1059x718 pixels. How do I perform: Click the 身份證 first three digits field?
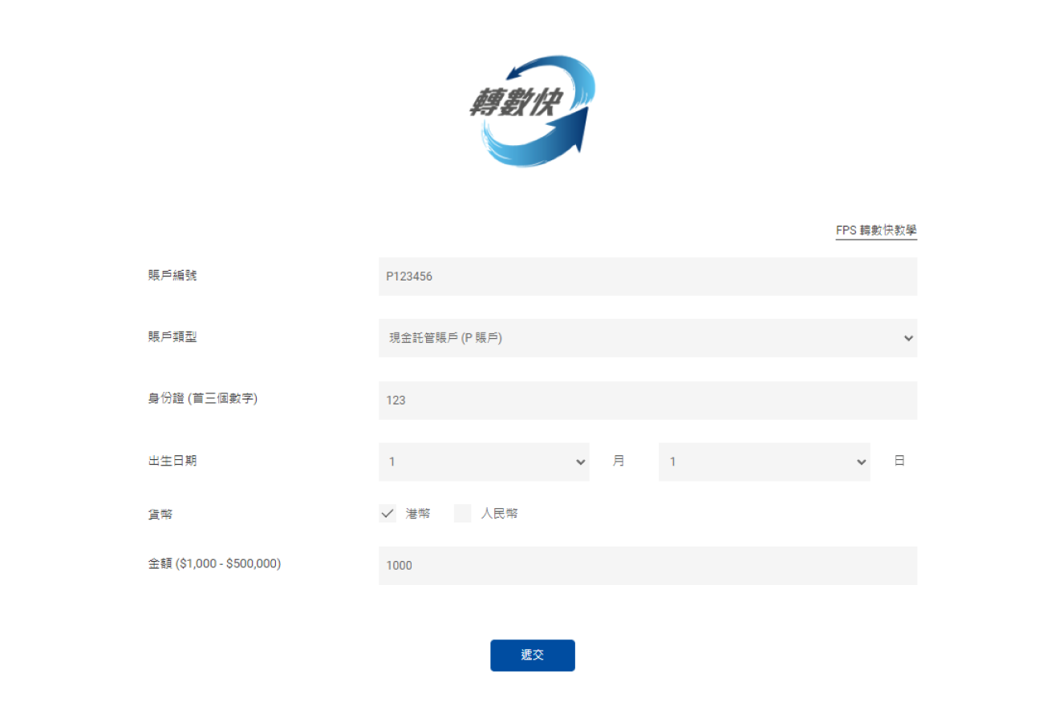coord(647,400)
